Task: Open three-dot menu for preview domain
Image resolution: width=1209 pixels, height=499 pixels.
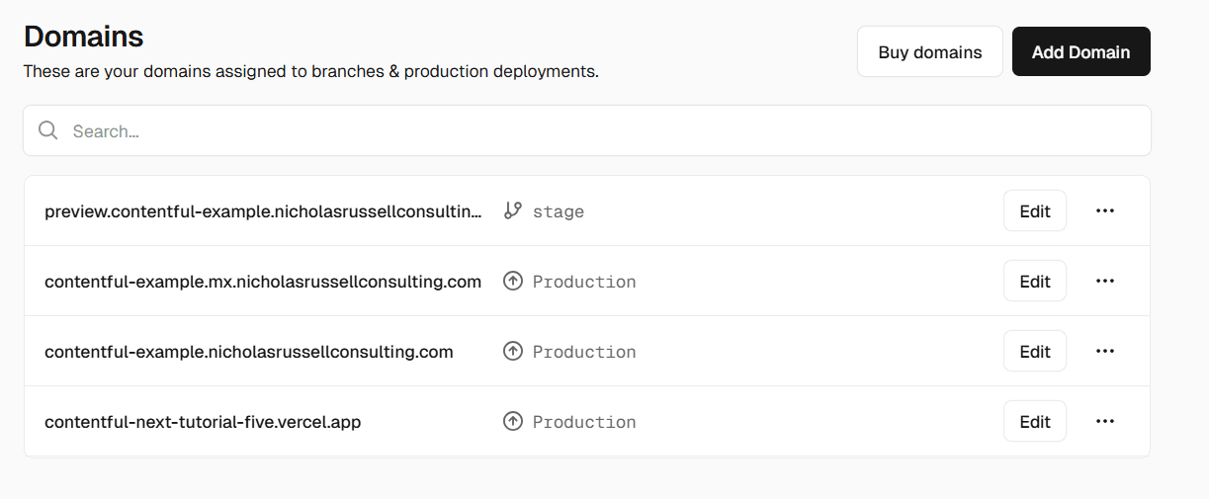Action: [1105, 210]
